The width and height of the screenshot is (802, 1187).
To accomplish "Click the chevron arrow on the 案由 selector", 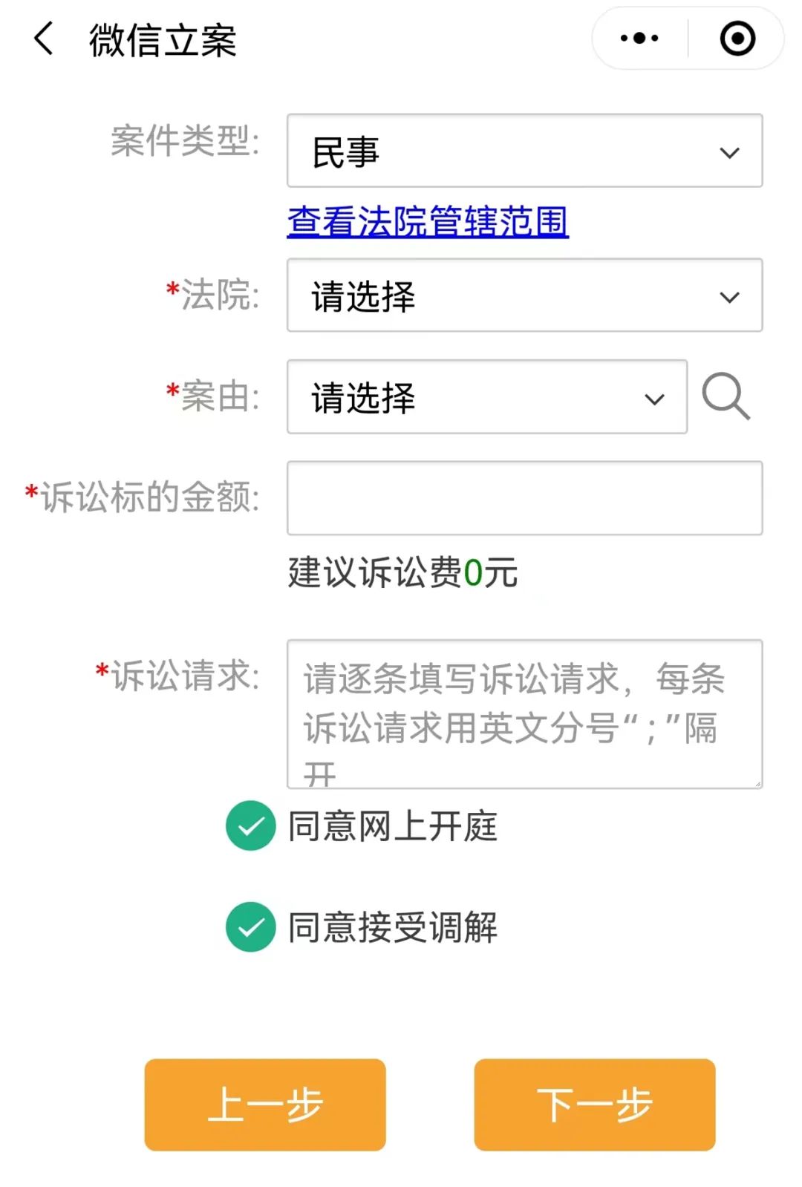I will pos(653,399).
